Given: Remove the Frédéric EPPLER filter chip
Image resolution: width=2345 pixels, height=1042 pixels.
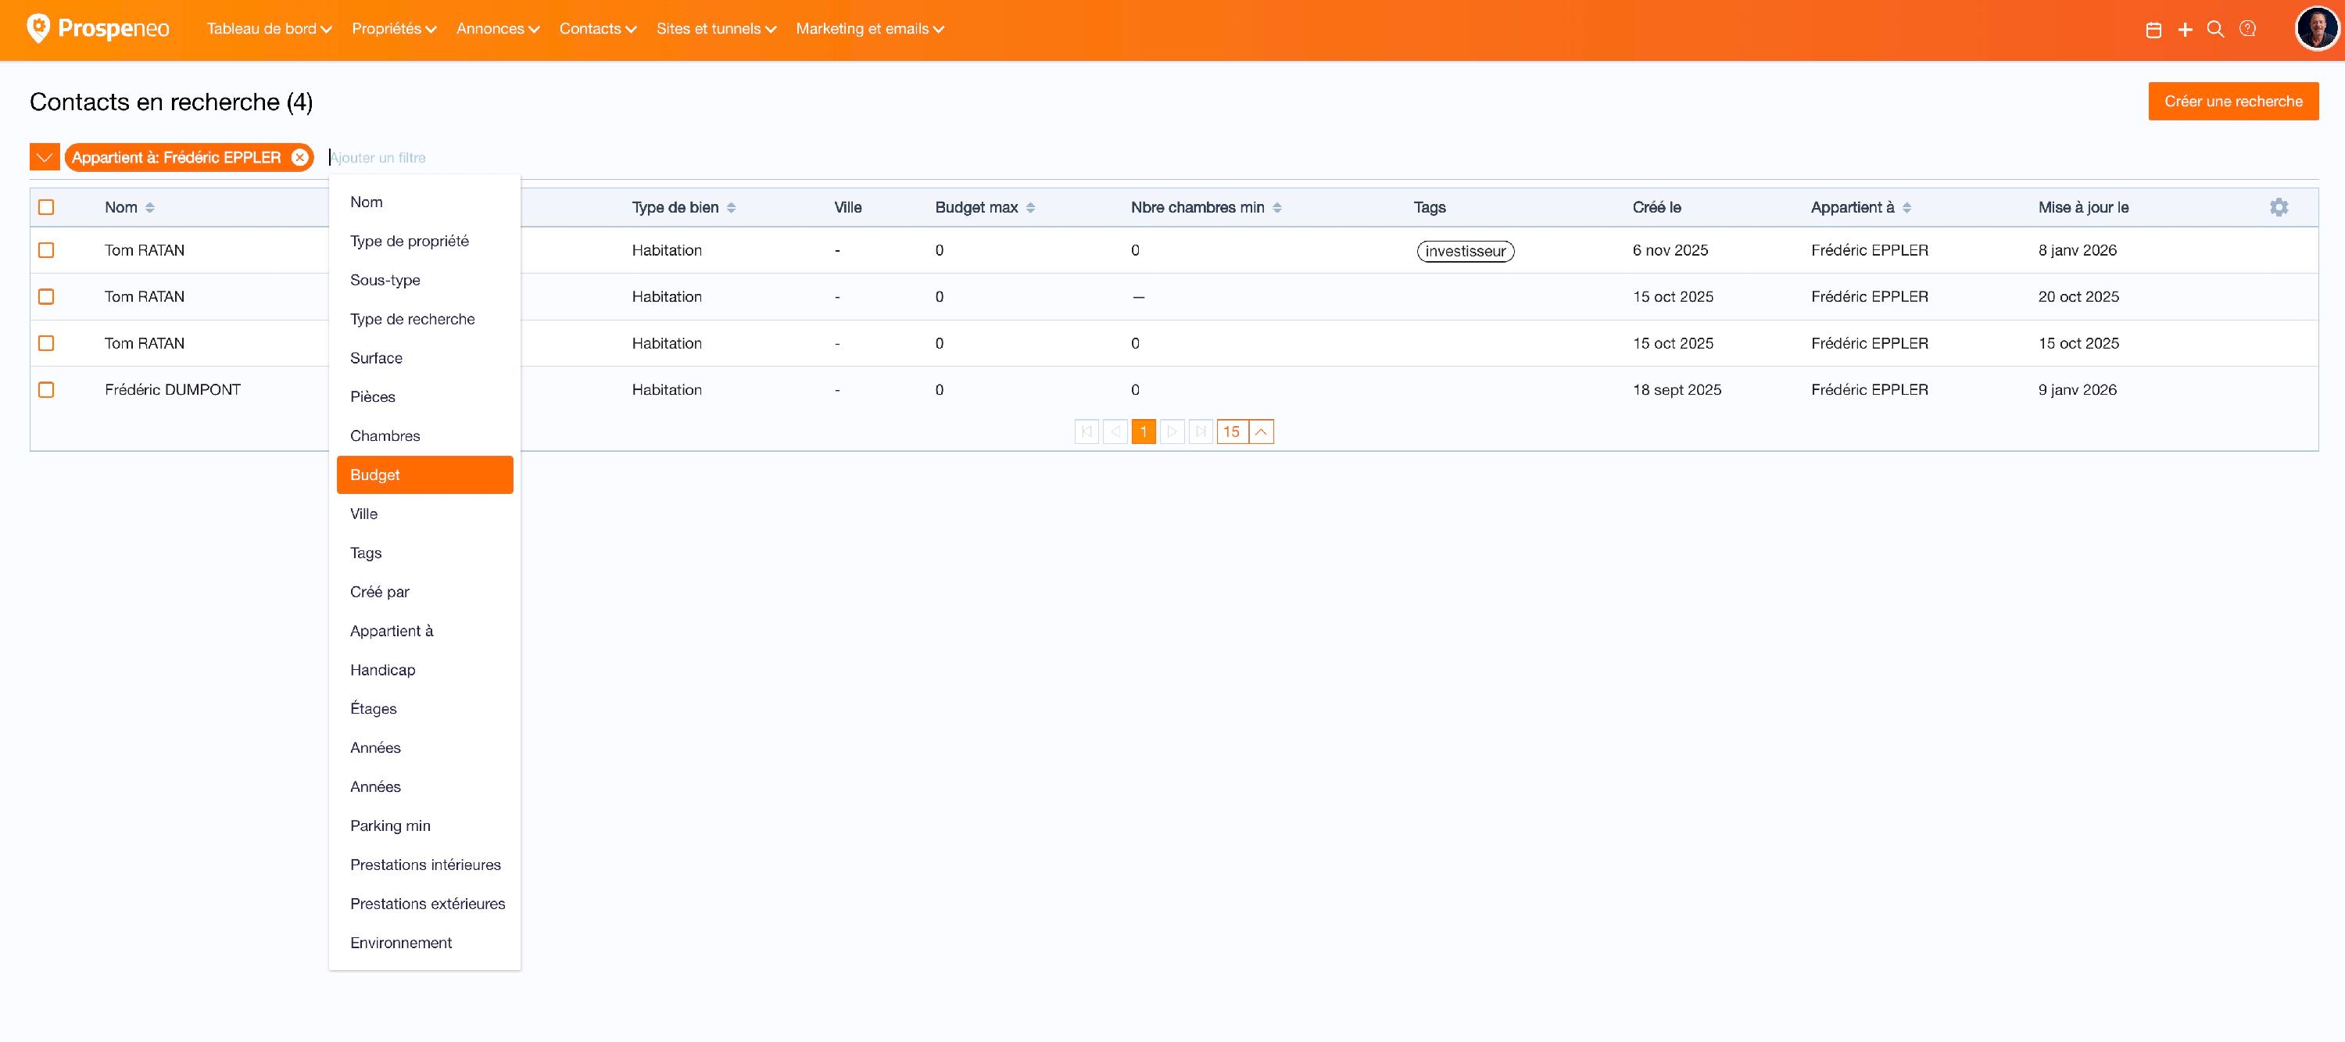Looking at the screenshot, I should coord(299,157).
